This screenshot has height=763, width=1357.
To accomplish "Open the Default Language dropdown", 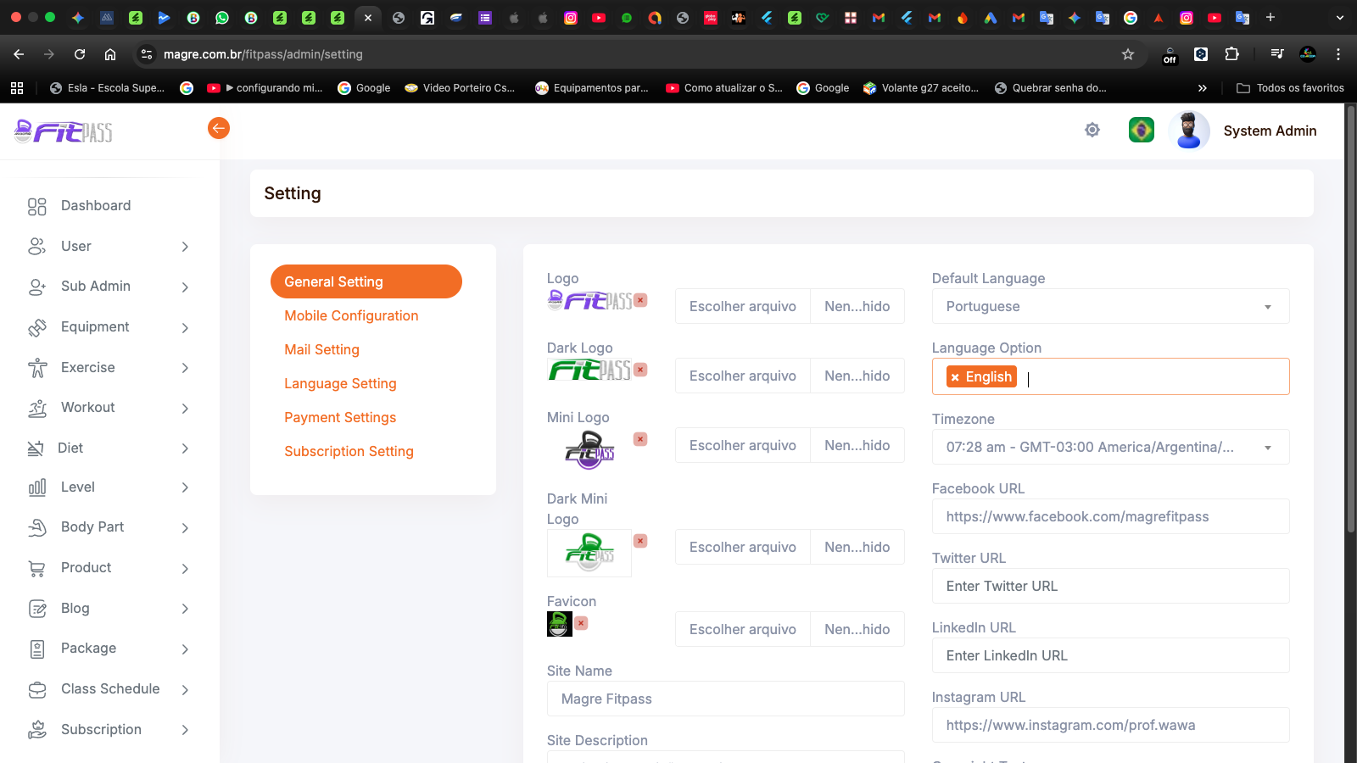I will click(x=1109, y=306).
